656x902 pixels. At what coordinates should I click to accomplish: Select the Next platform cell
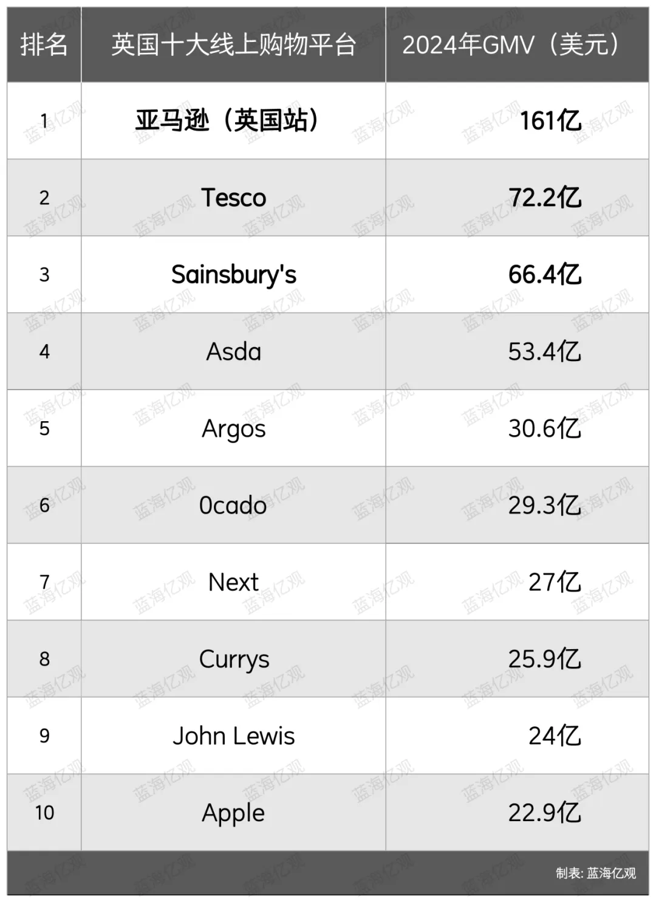234,582
